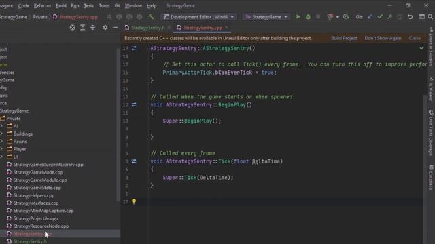Viewport: 435px width, 244px height.
Task: Click gutter navigation icon beside Tick function
Action: pos(134,161)
